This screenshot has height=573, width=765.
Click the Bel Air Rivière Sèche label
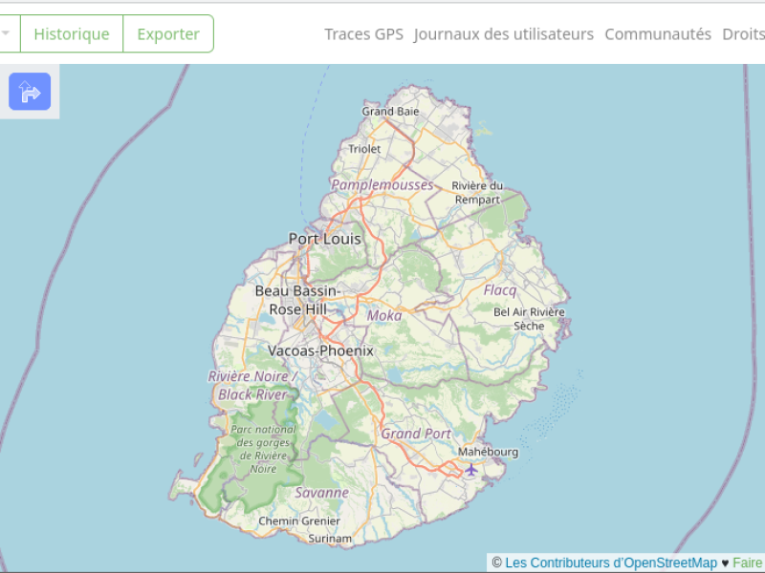[x=529, y=319]
